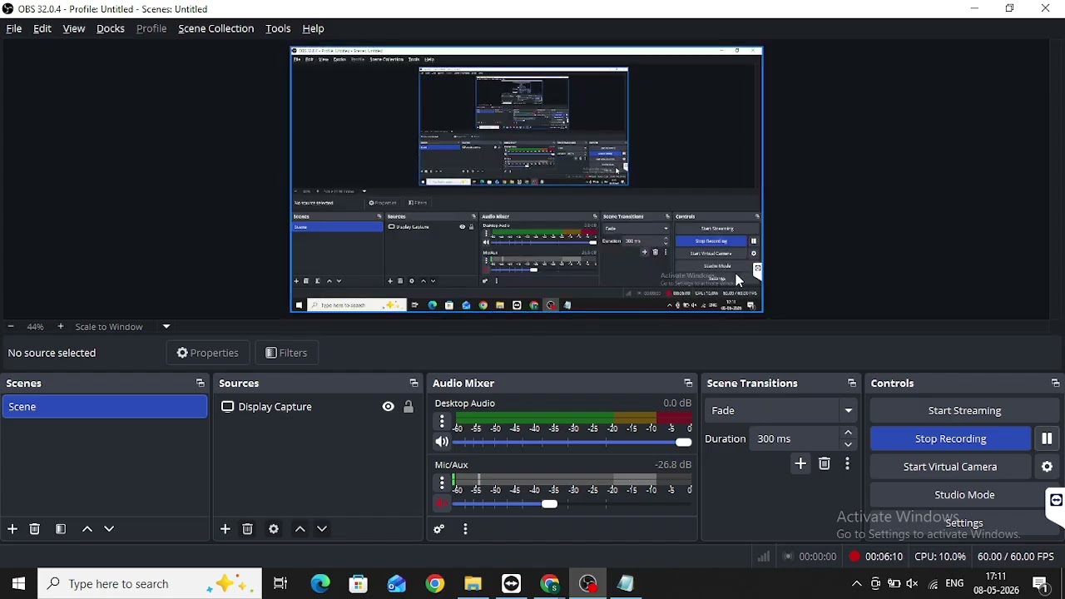The width and height of the screenshot is (1065, 599).
Task: Move the source up in the Sources list
Action: tap(300, 529)
